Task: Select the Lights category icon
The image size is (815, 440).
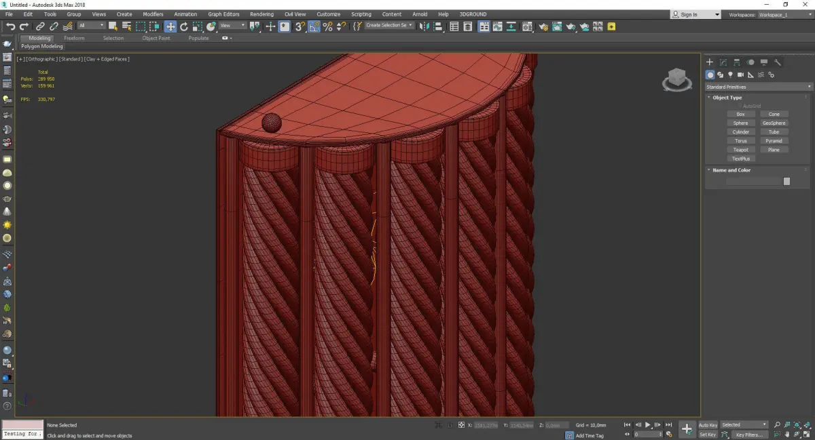Action: (x=731, y=75)
